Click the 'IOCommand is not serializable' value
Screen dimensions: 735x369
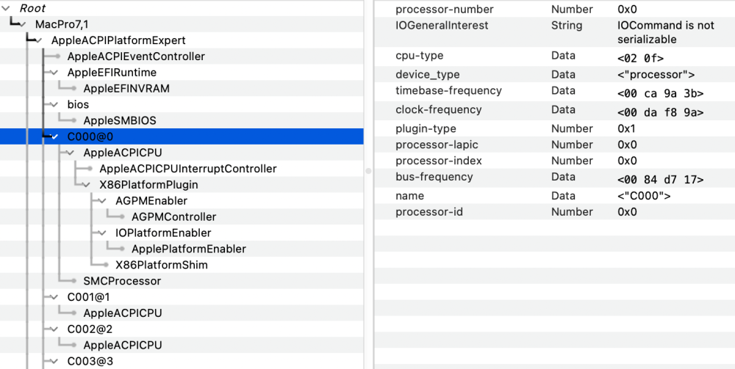click(x=666, y=32)
